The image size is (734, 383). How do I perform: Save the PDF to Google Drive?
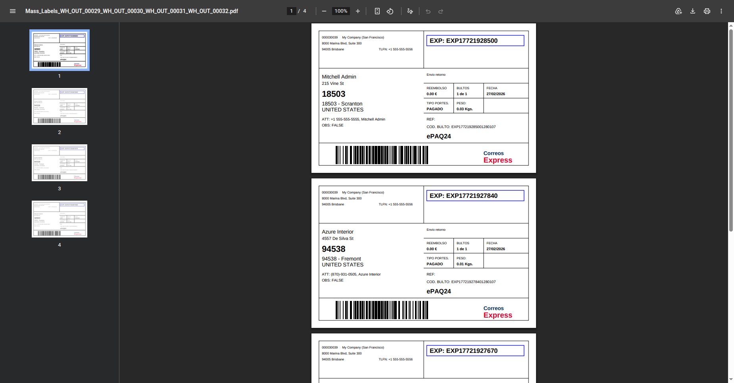[x=678, y=11]
